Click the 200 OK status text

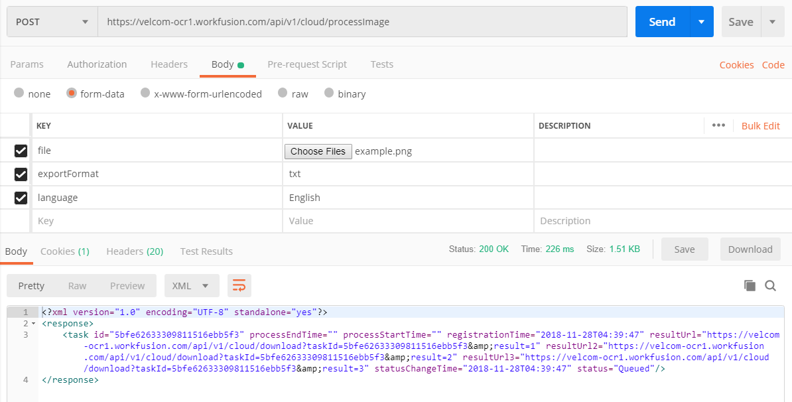[x=494, y=249]
